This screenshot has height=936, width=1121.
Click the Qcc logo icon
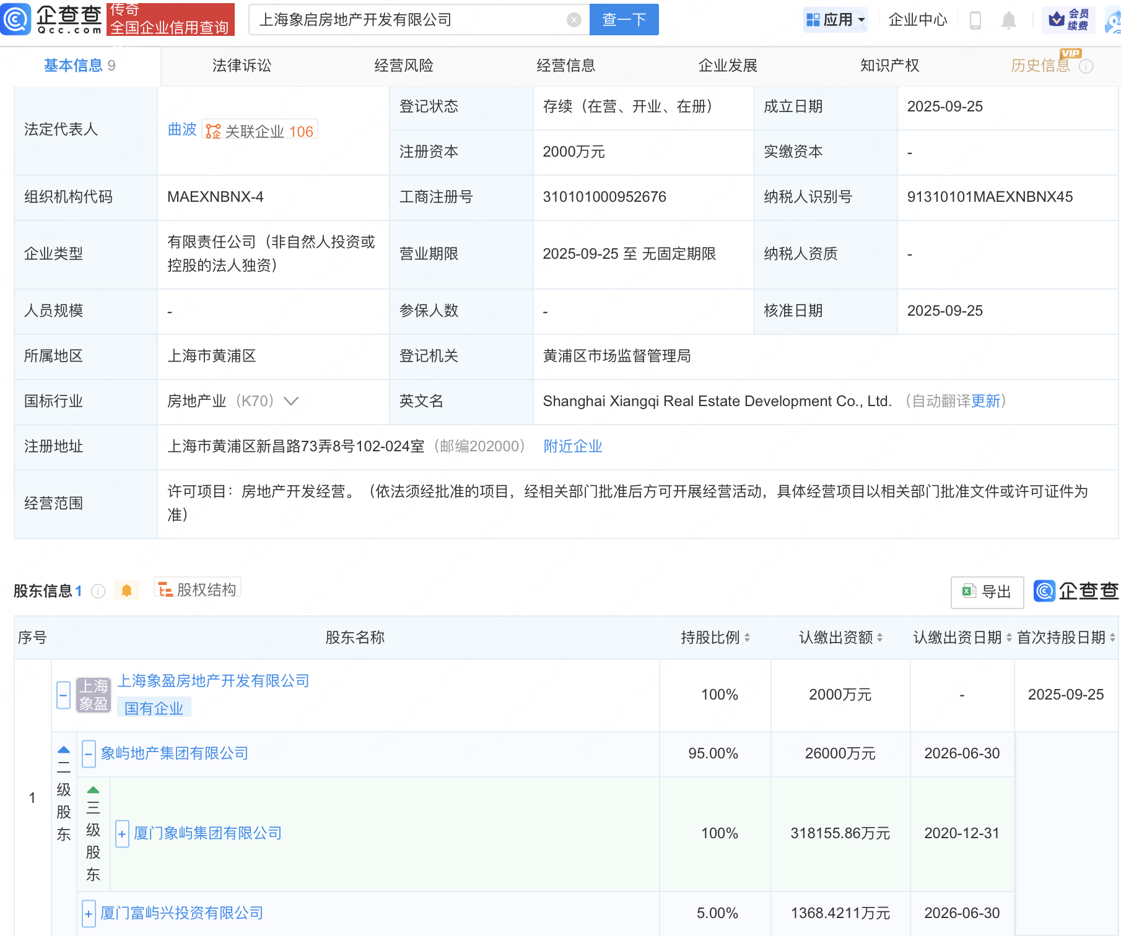[16, 19]
